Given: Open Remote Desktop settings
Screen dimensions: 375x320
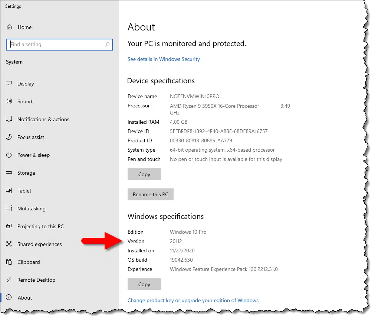Looking at the screenshot, I should click(36, 280).
